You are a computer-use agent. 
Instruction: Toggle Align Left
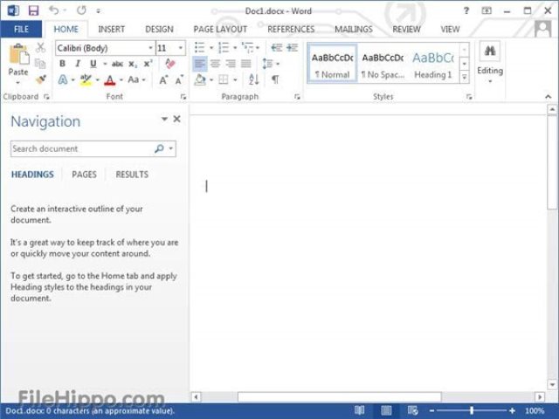[x=200, y=64]
